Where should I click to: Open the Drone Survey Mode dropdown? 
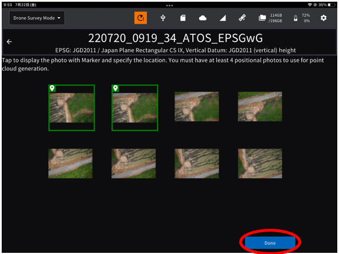pos(37,18)
